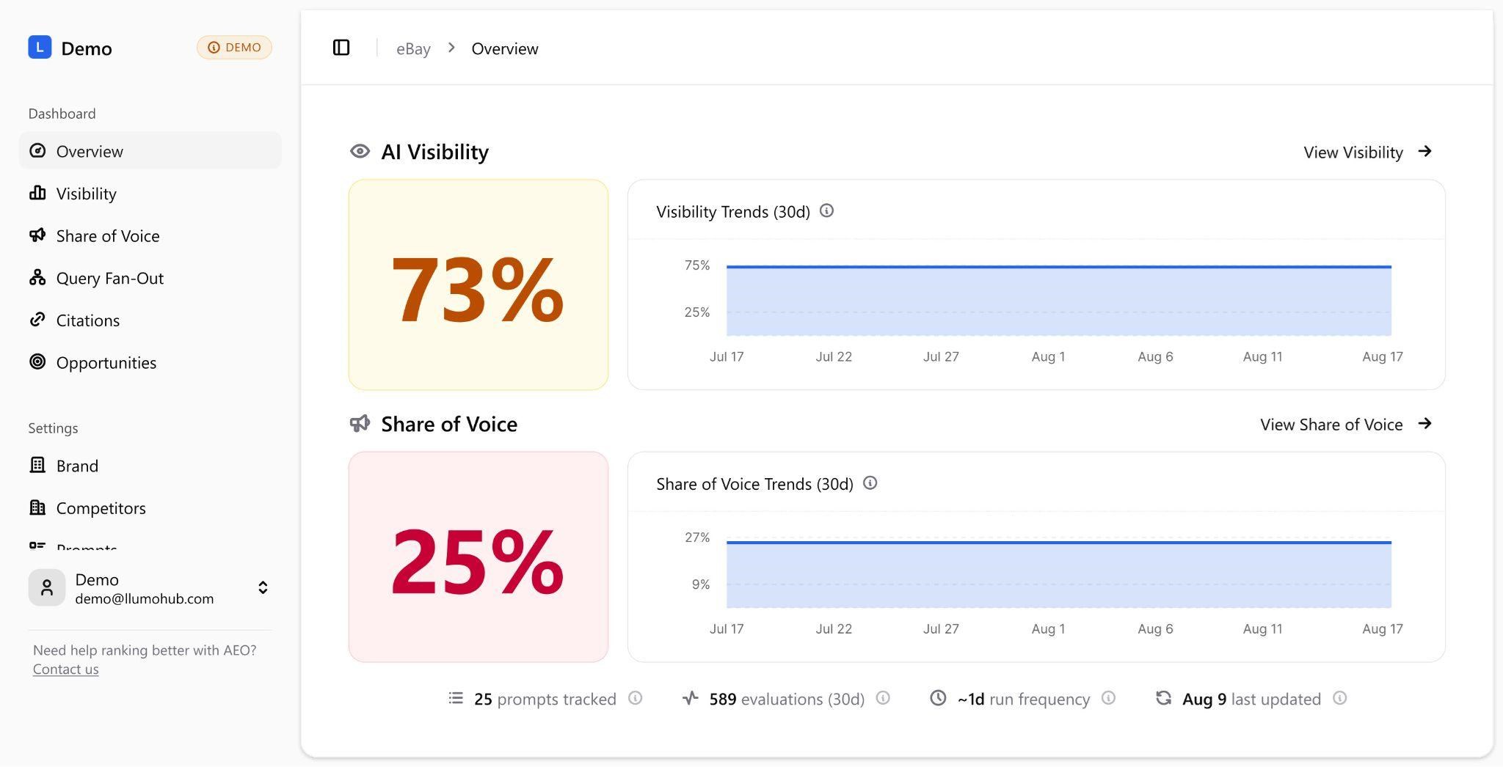Click the 73% AI Visibility card

[478, 285]
